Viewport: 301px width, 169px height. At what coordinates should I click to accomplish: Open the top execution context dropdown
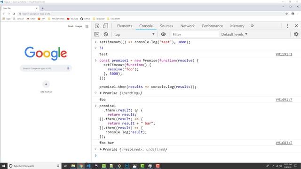tap(134, 34)
